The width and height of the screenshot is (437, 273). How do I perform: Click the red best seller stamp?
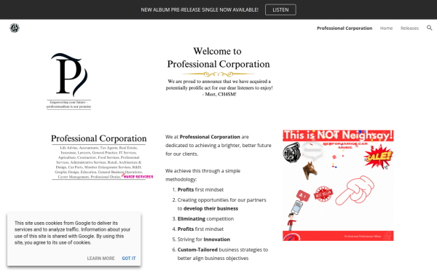pyautogui.click(x=323, y=194)
